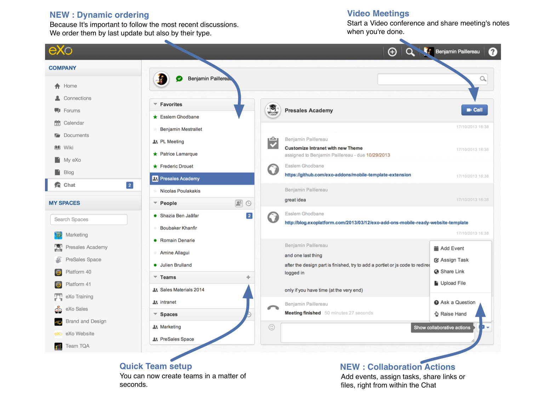This screenshot has width=554, height=396.
Task: Open eXo Sales space
Action: click(x=76, y=309)
